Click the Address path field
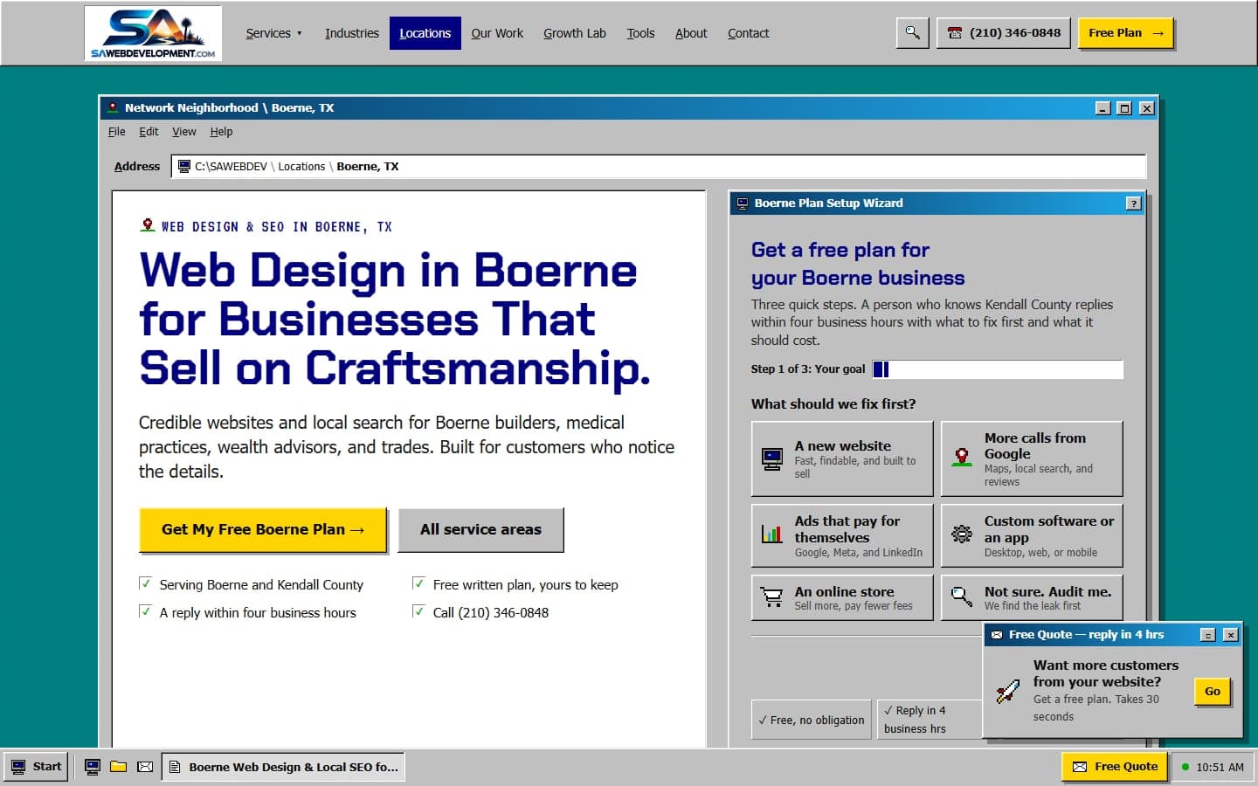Image resolution: width=1258 pixels, height=786 pixels. tap(659, 166)
